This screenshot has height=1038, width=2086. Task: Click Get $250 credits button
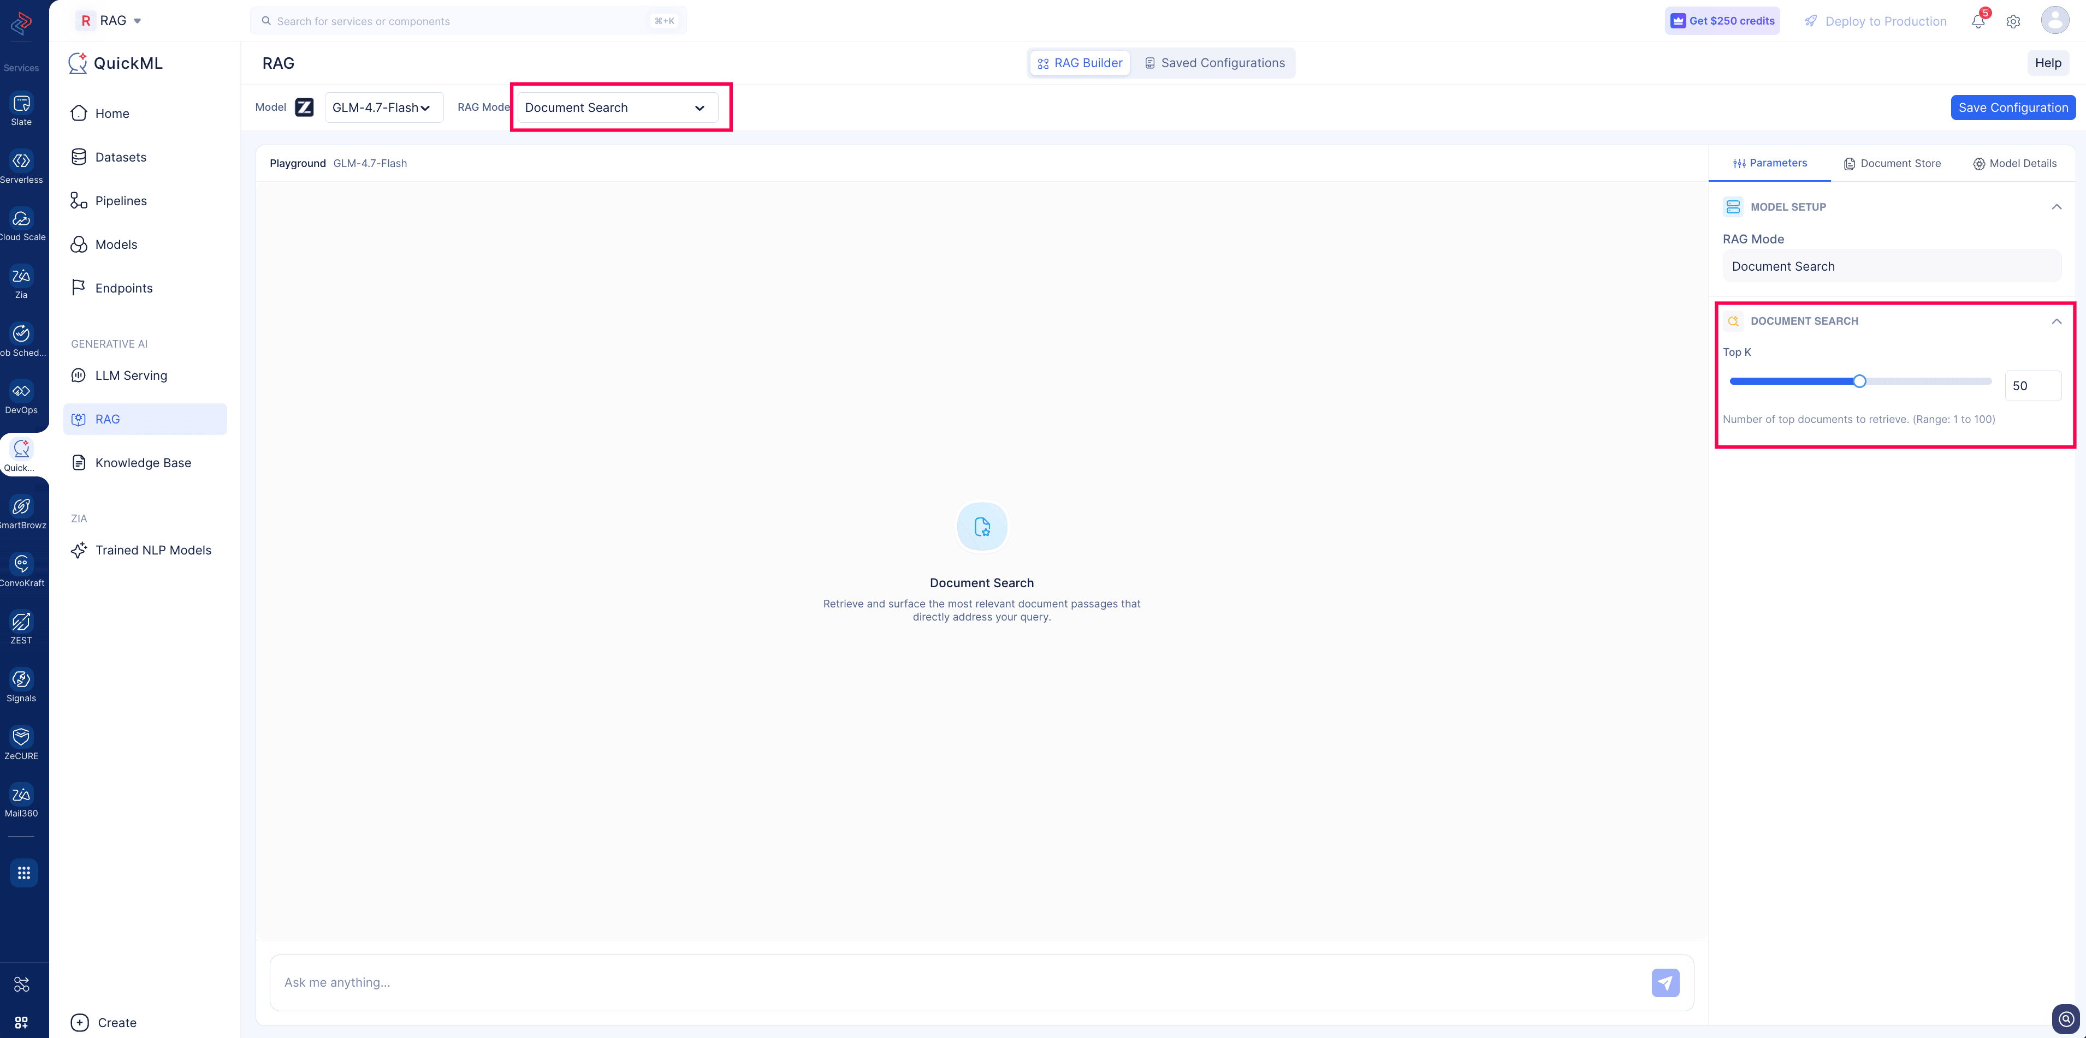[1722, 21]
